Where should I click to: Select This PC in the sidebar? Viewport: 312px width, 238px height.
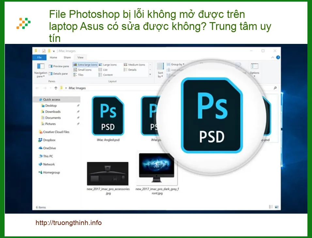click(46, 156)
